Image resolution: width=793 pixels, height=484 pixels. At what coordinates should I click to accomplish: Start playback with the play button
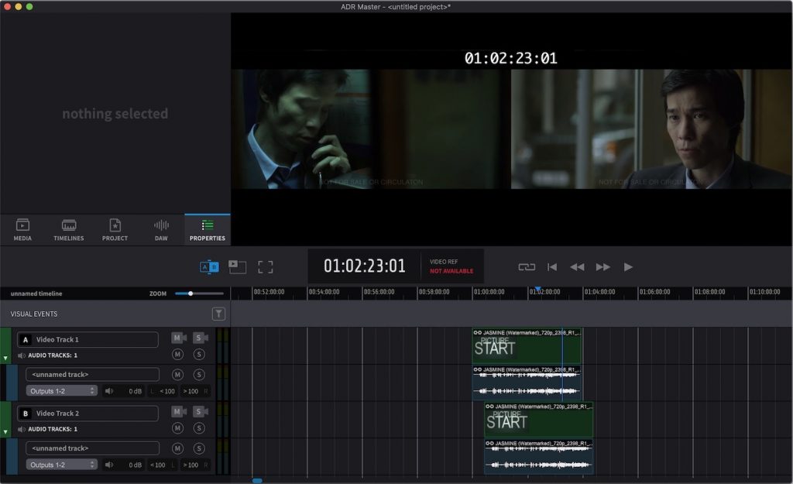click(628, 266)
